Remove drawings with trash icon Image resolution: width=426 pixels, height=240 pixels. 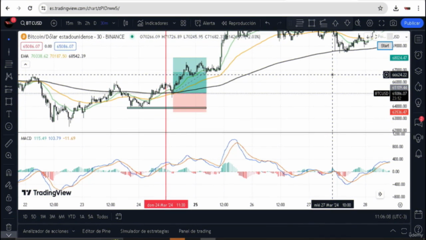click(x=9, y=227)
